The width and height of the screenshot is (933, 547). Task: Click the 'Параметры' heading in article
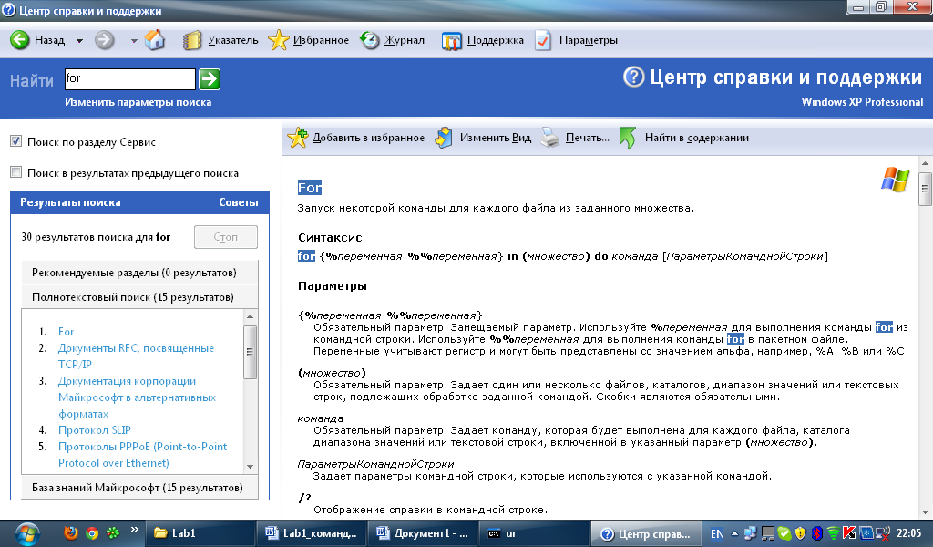[x=332, y=285]
